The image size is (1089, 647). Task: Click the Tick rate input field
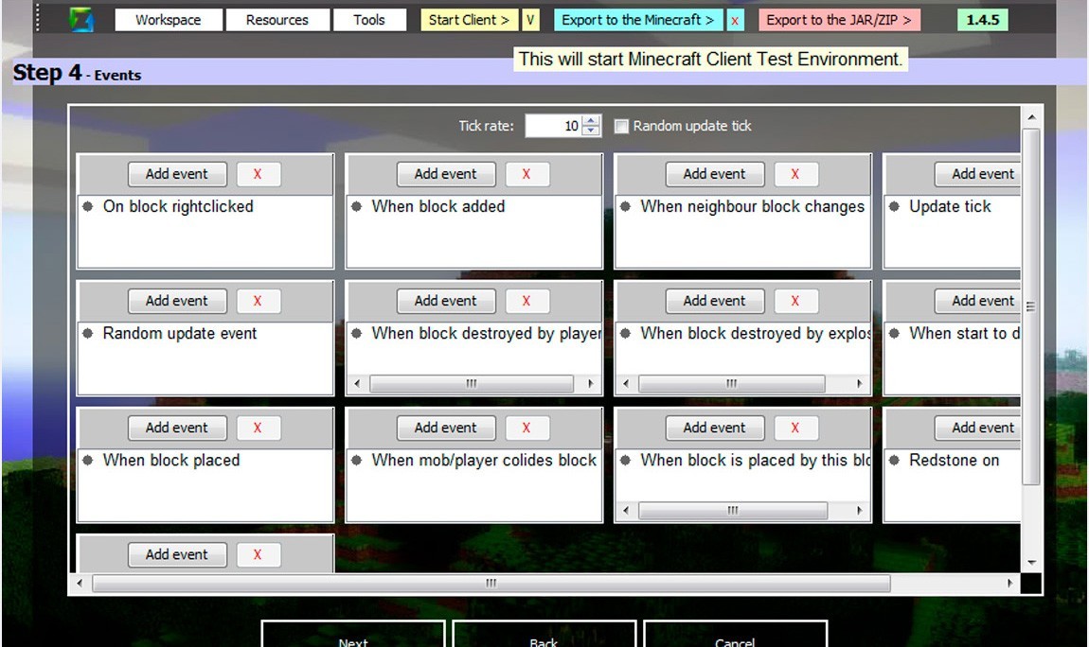point(553,126)
